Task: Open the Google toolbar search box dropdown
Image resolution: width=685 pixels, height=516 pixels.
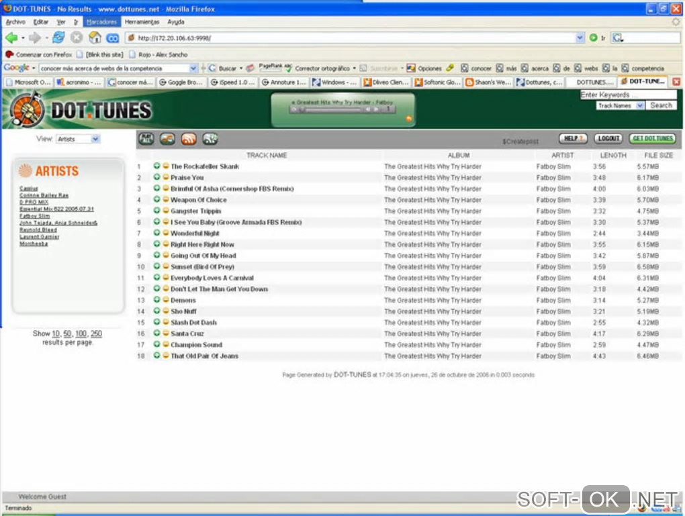Action: (x=193, y=68)
